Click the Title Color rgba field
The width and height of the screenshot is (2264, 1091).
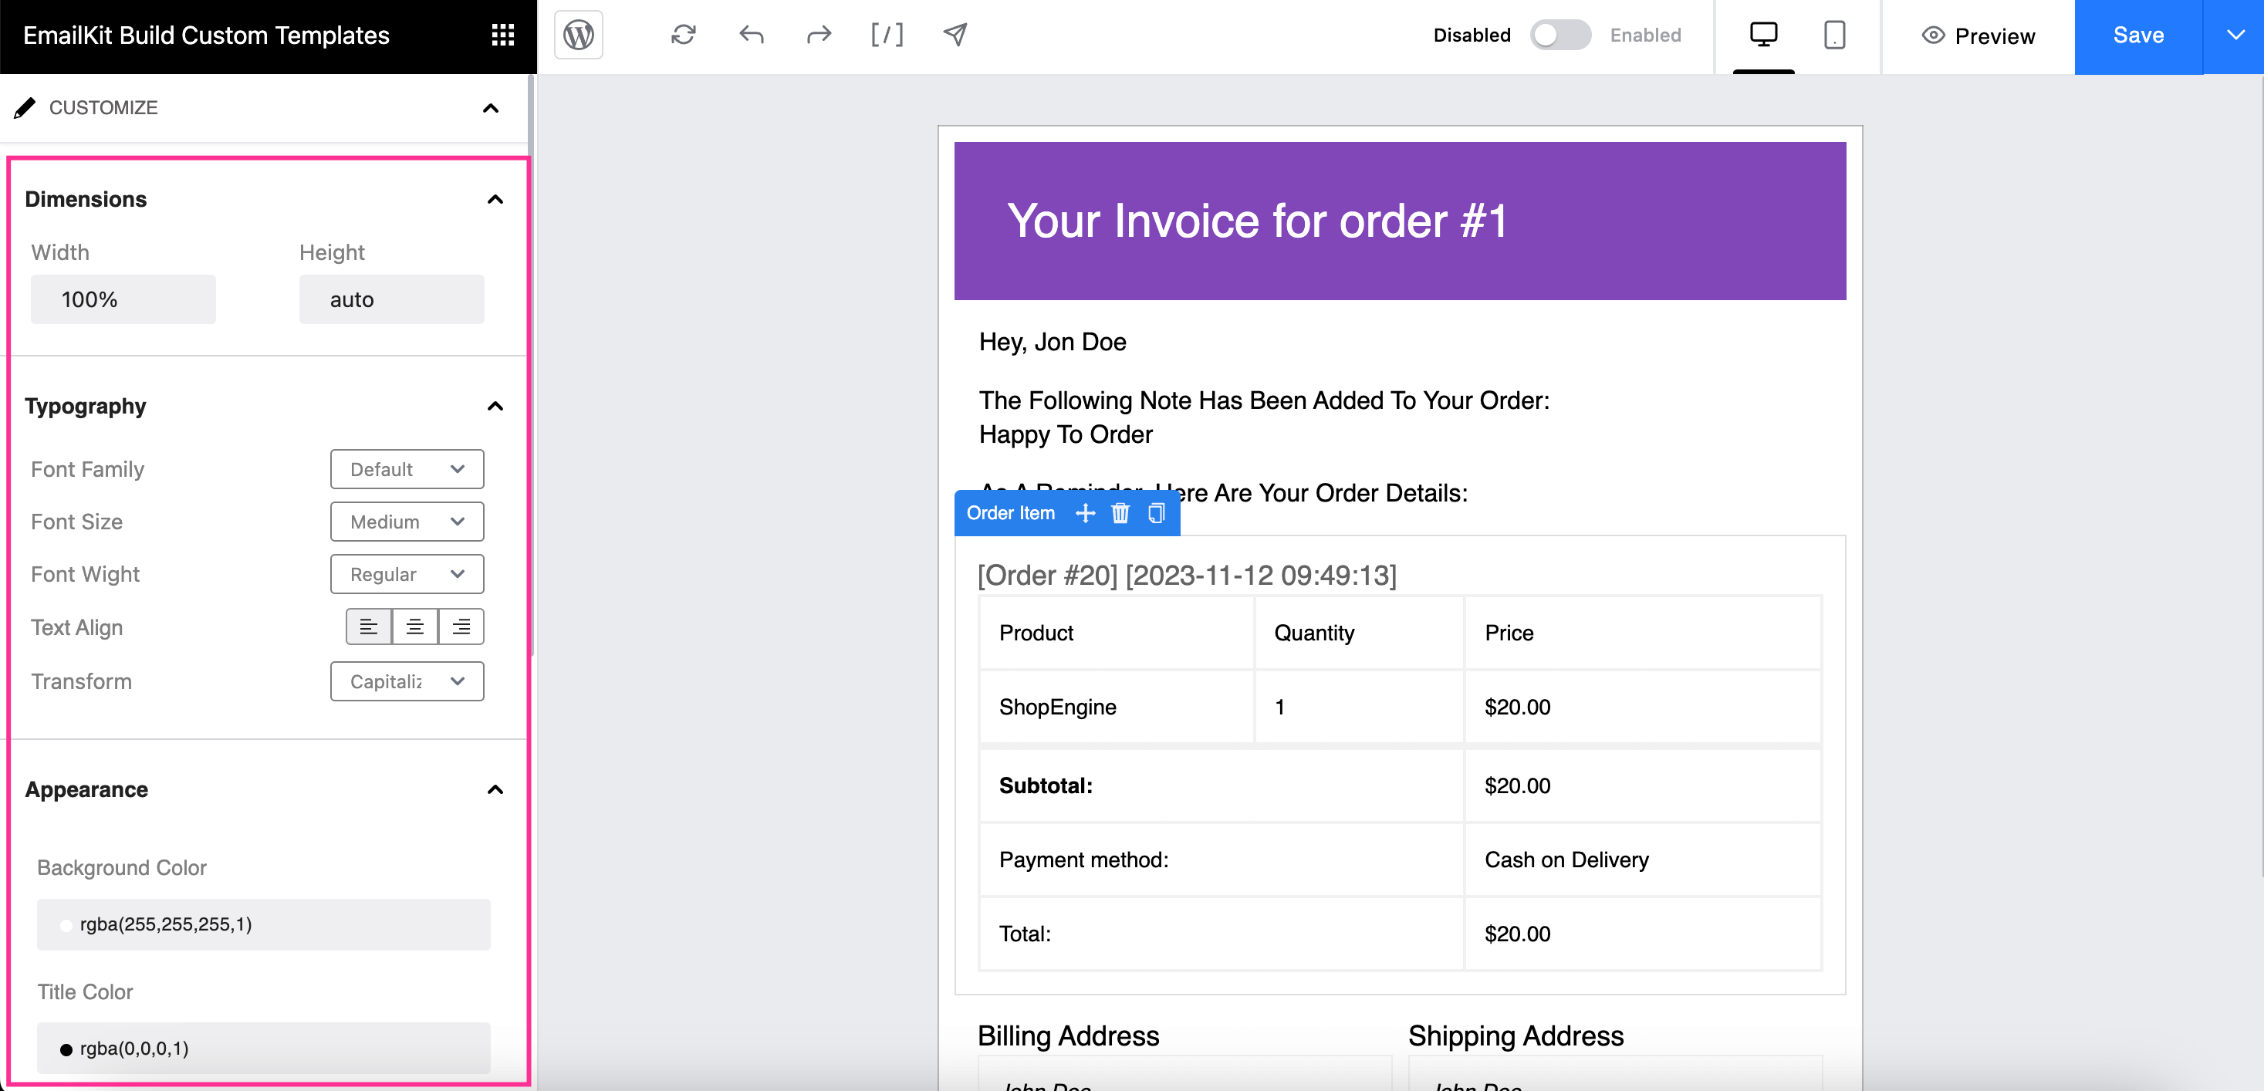(x=264, y=1048)
